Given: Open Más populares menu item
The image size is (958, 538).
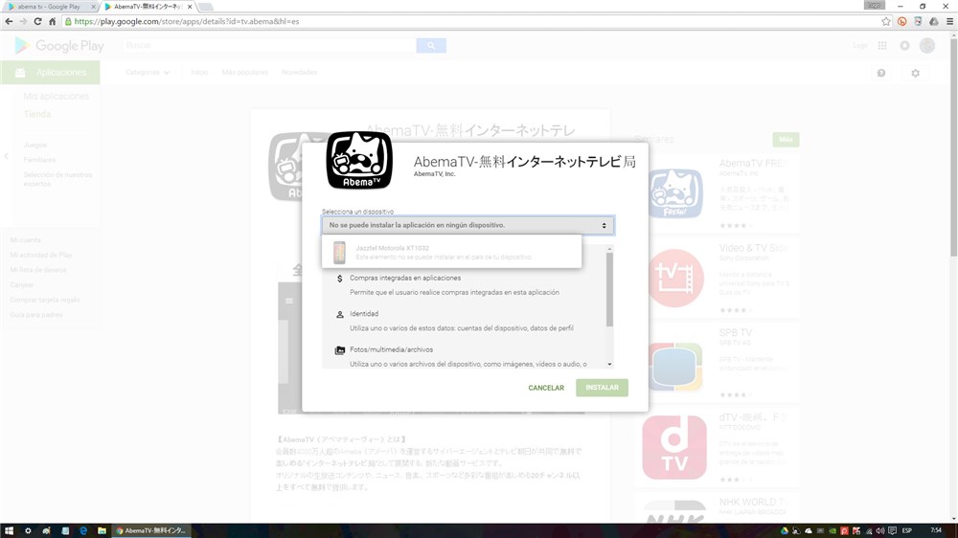Looking at the screenshot, I should point(245,72).
